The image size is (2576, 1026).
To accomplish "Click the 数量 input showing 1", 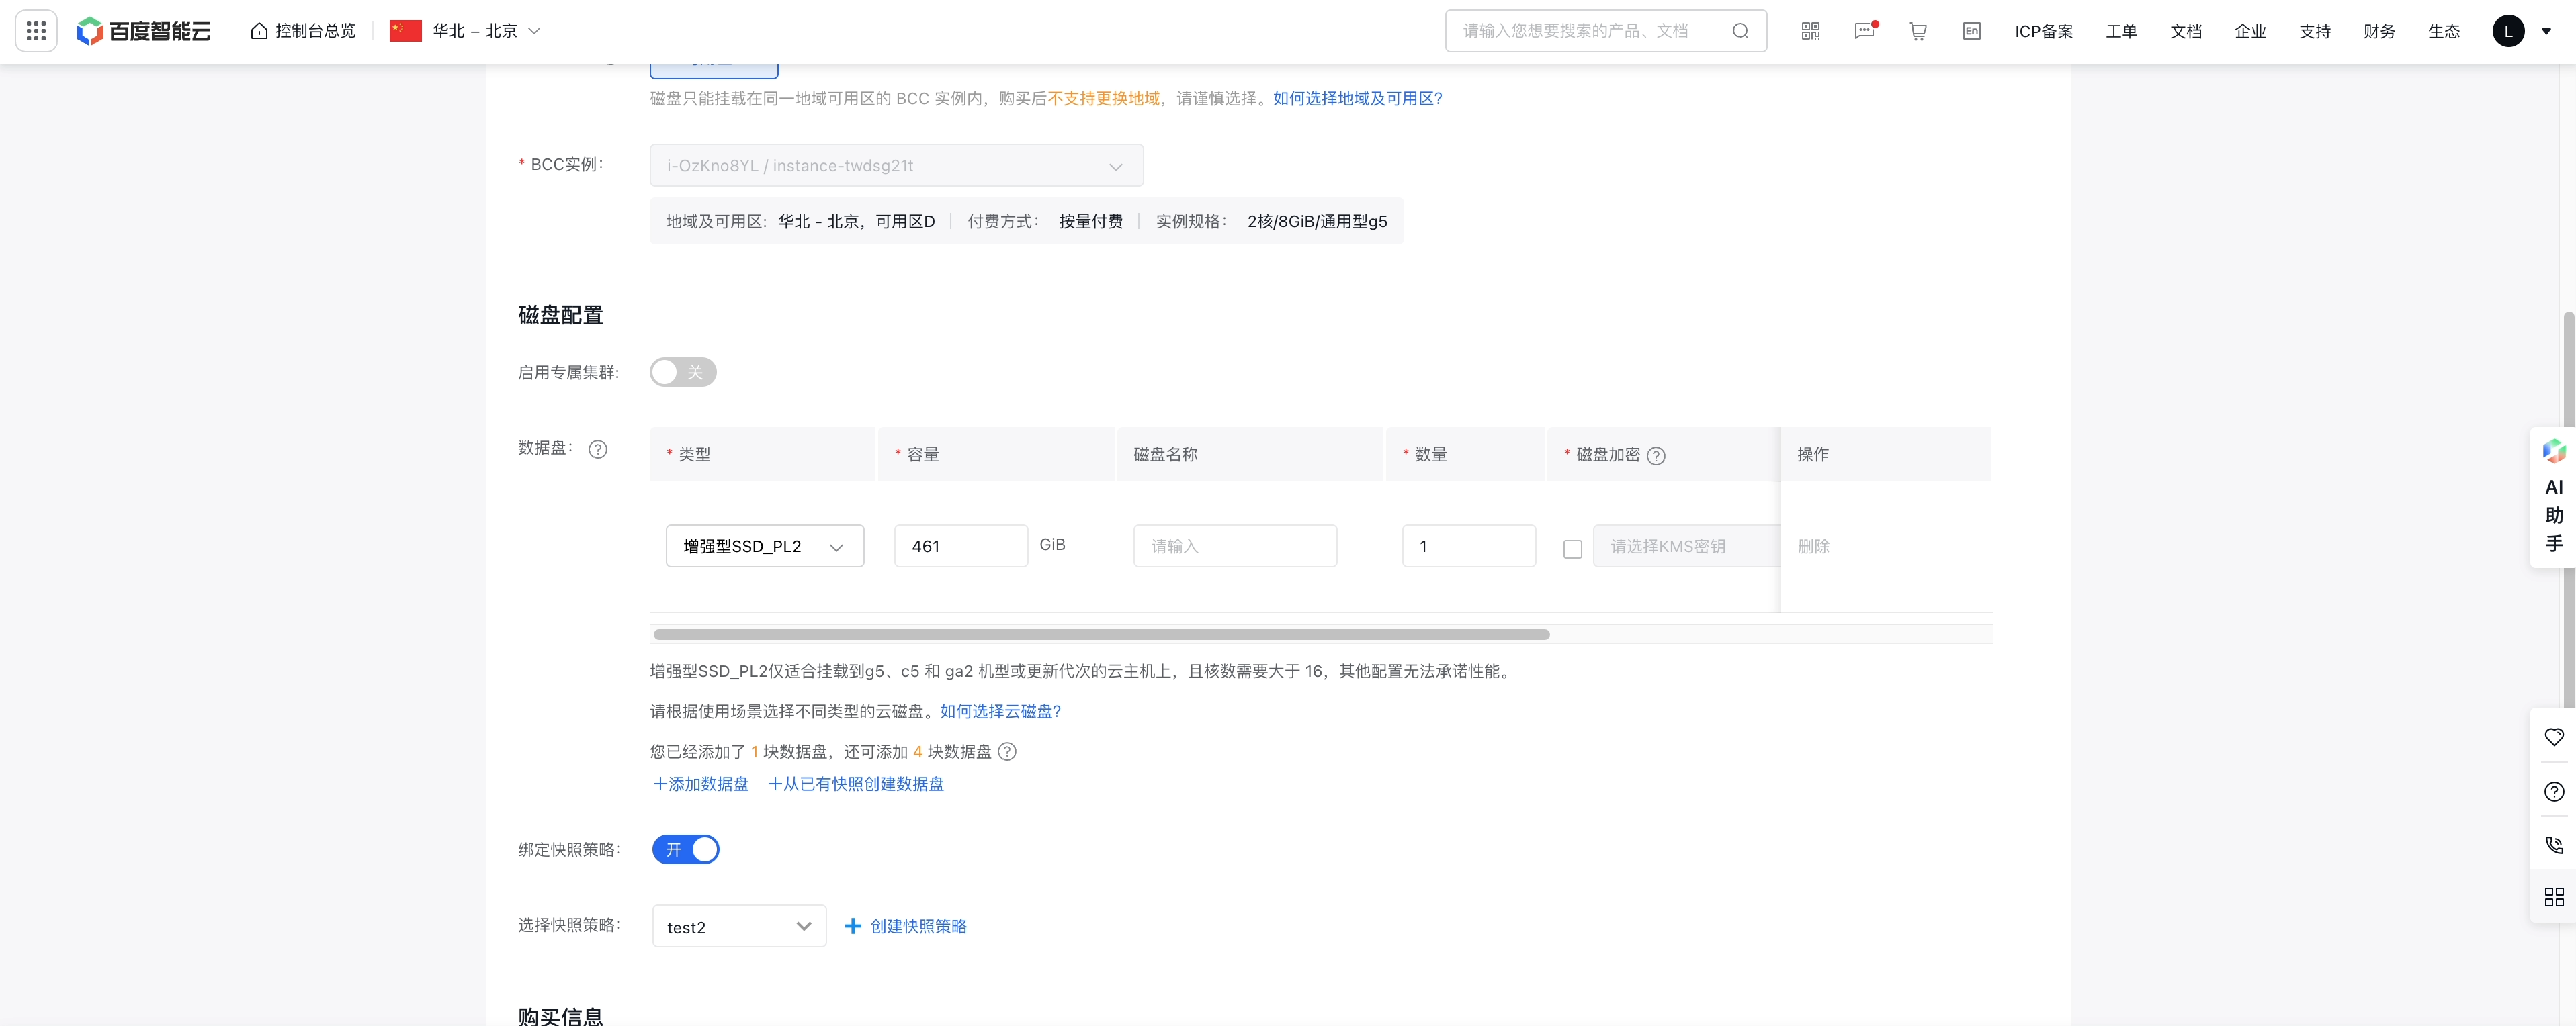I will tap(1468, 545).
